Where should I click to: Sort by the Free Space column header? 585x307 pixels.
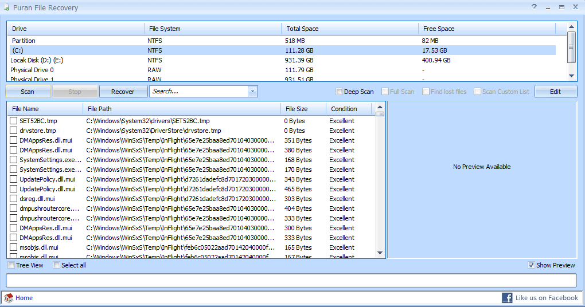[487, 29]
